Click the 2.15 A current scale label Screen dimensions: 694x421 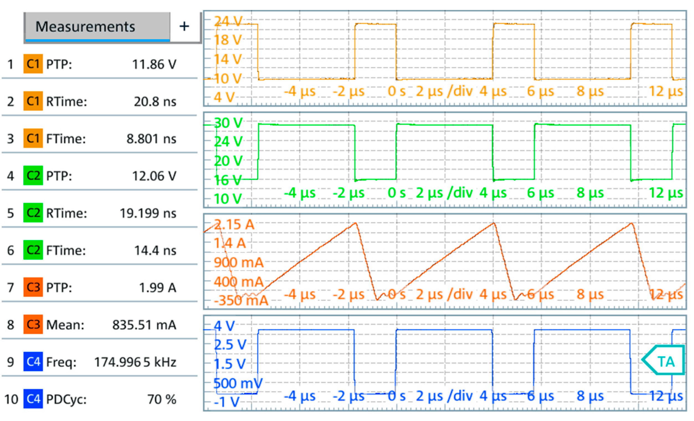point(234,224)
